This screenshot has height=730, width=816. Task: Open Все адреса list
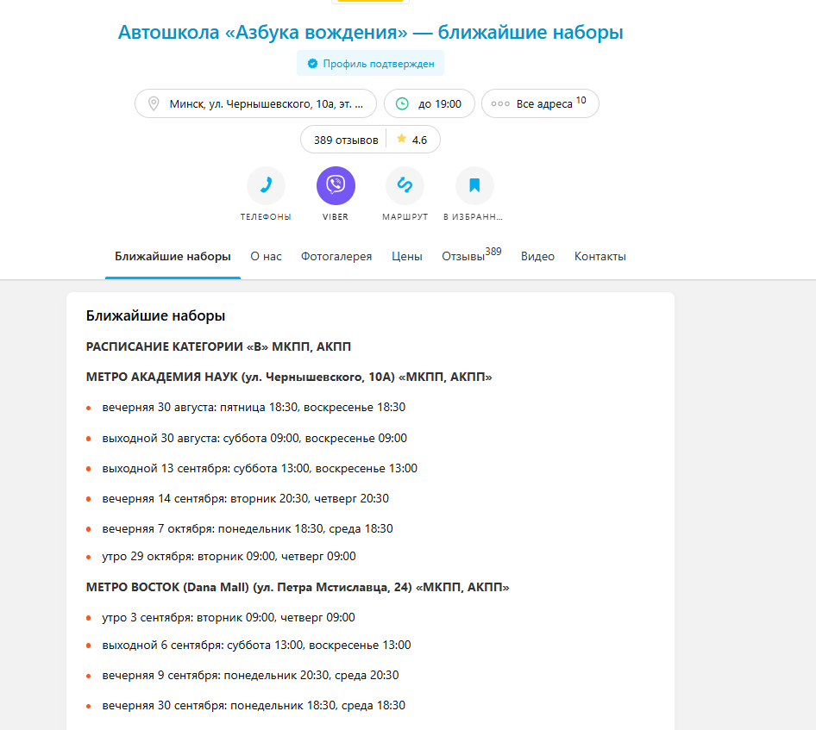(540, 103)
